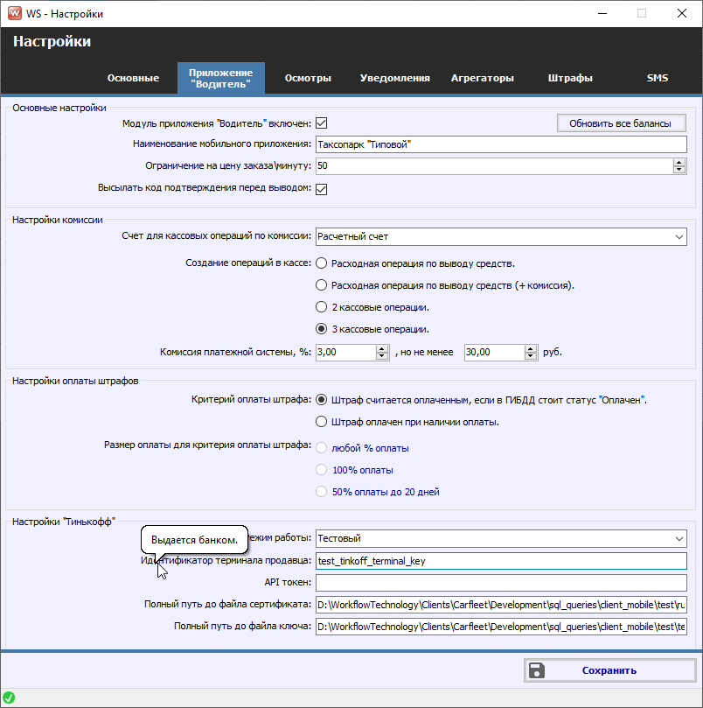
Task: Select "Расходная операция по выводу средств." radio
Action: tap(321, 263)
